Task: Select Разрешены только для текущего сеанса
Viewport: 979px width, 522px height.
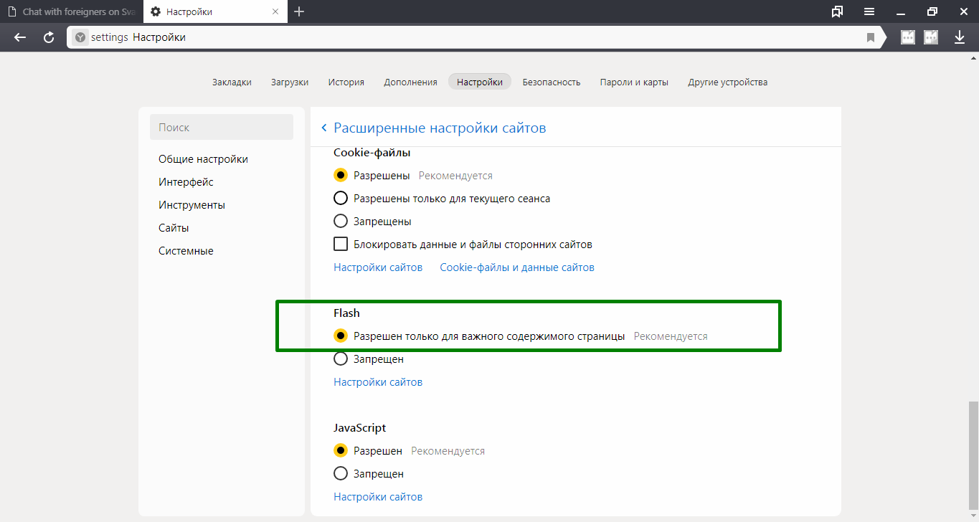Action: 341,198
